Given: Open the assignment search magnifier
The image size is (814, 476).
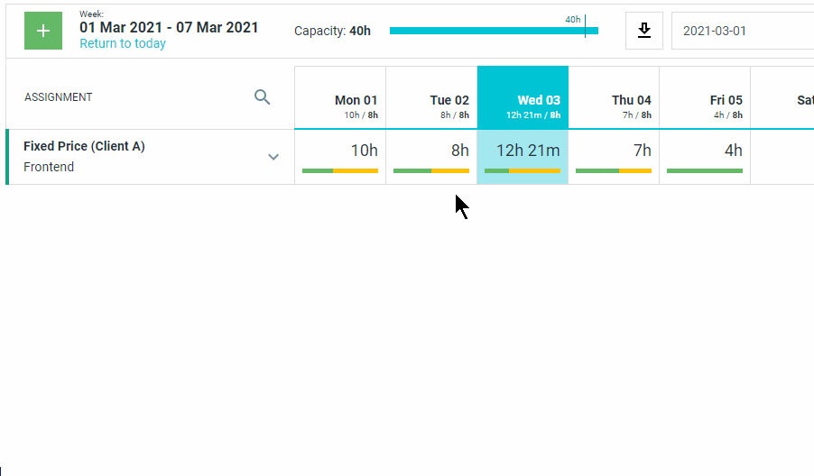Looking at the screenshot, I should click(x=263, y=97).
